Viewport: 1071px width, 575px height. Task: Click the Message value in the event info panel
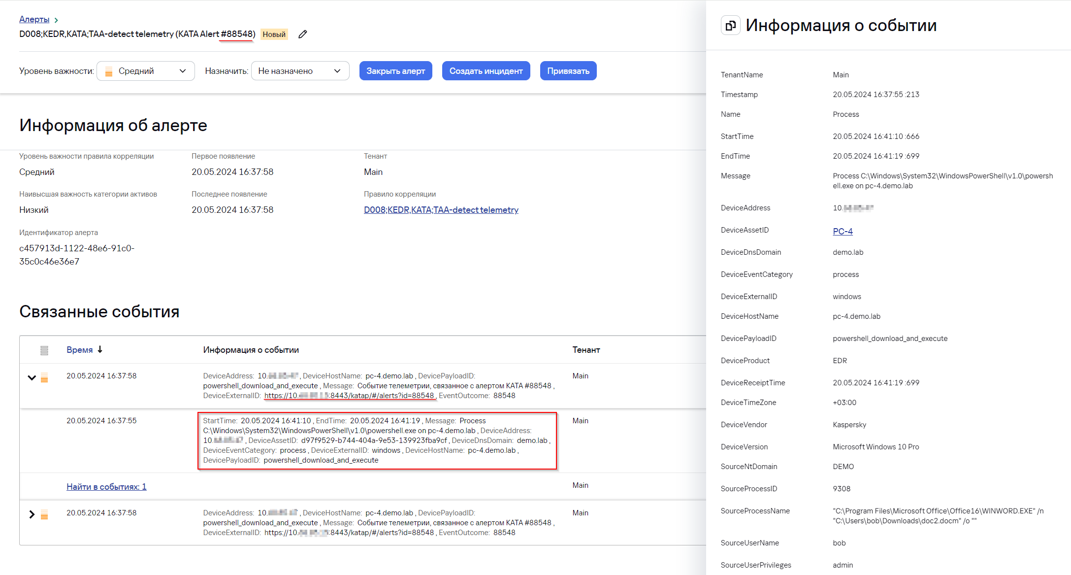click(x=943, y=181)
